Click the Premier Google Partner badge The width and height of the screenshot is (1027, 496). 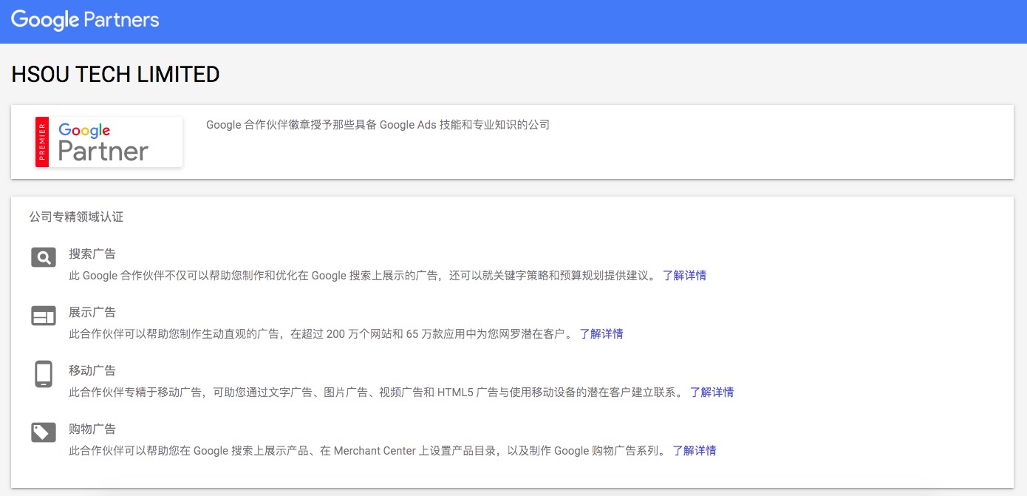click(x=109, y=142)
